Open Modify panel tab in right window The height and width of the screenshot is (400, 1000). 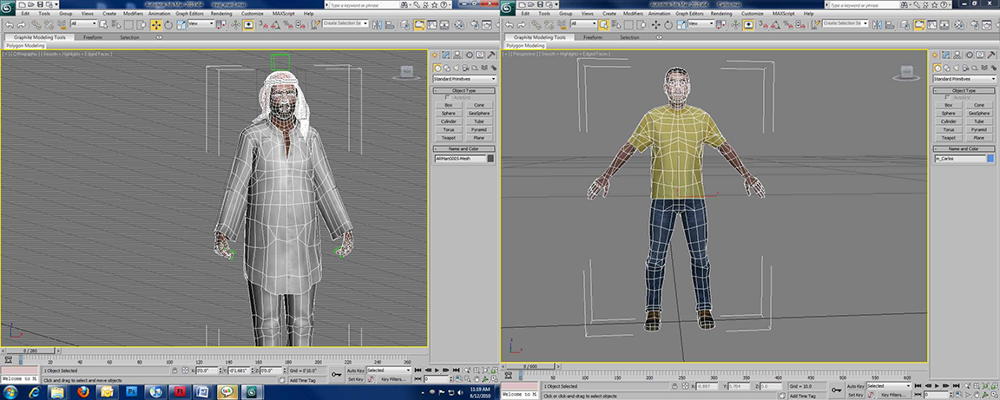click(947, 56)
